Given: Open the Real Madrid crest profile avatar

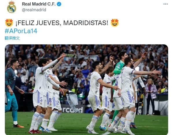Looking at the screenshot, I should (x=12, y=7).
